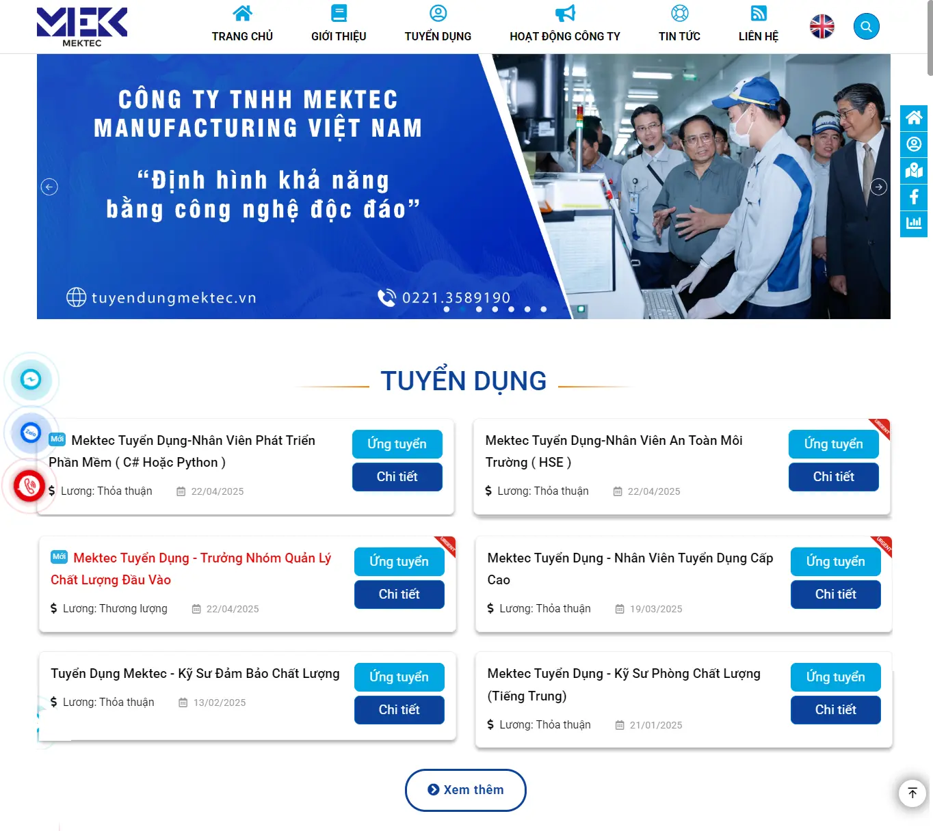Open job title Kỹ Sư Đảm Bảo Chất Lượng

pyautogui.click(x=195, y=674)
